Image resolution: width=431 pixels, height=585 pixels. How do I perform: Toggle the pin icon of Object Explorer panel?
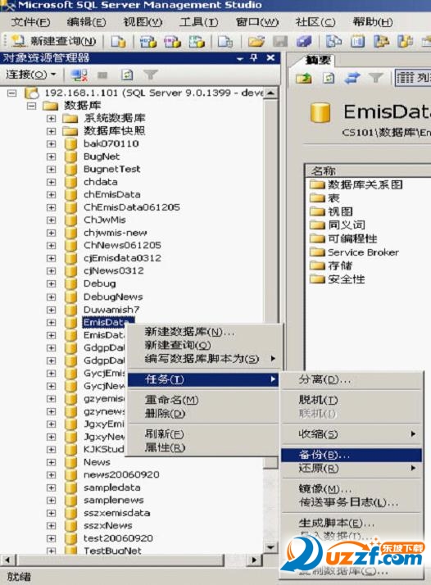254,58
